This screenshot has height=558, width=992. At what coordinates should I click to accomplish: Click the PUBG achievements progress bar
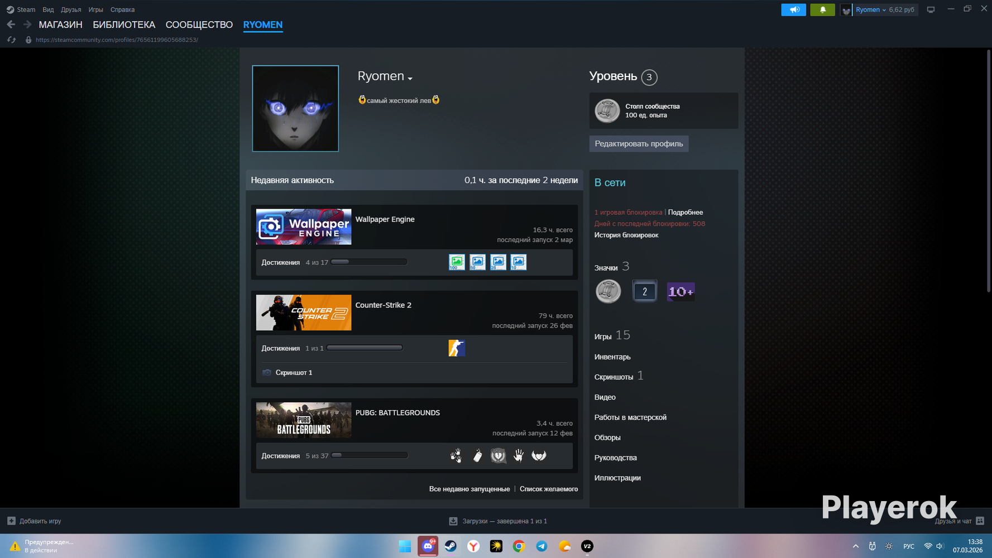[x=370, y=455]
